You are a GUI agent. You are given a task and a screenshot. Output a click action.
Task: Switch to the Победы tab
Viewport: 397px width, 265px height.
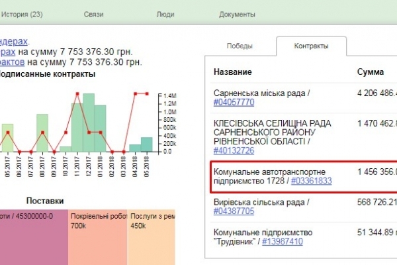pyautogui.click(x=239, y=46)
